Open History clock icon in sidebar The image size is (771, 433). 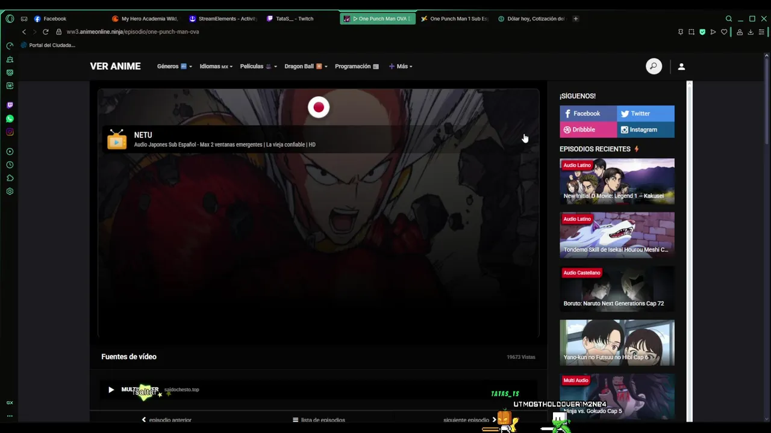(10, 165)
